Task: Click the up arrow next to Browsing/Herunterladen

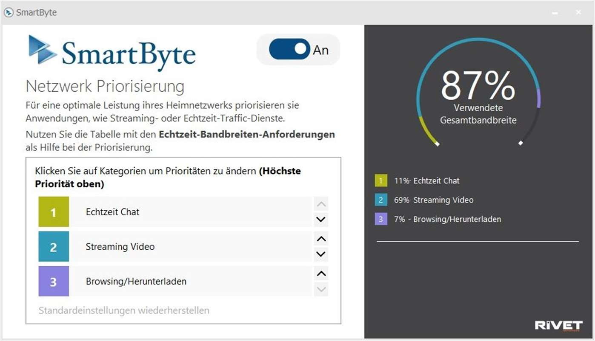Action: 321,273
